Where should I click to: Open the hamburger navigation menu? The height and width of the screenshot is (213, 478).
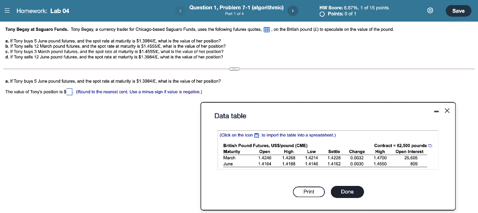(x=7, y=11)
